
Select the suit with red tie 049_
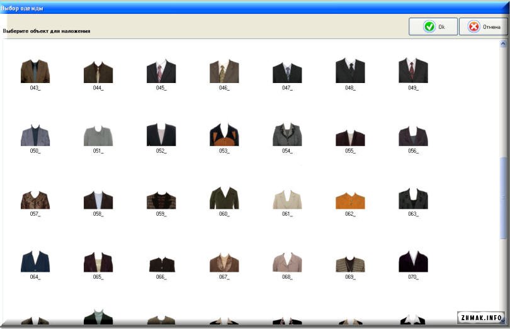413,70
